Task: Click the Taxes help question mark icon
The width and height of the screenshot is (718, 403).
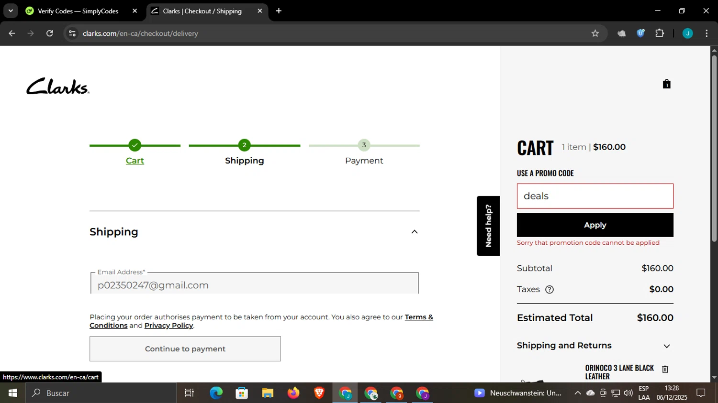Action: coord(550,289)
